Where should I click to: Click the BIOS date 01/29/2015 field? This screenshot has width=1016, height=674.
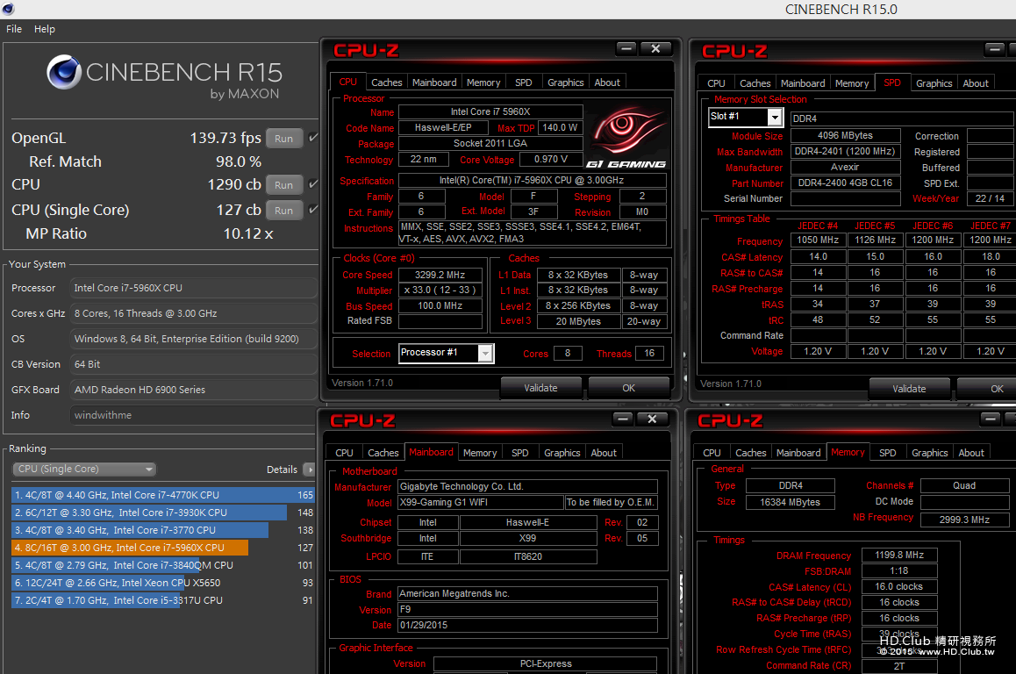tap(527, 625)
